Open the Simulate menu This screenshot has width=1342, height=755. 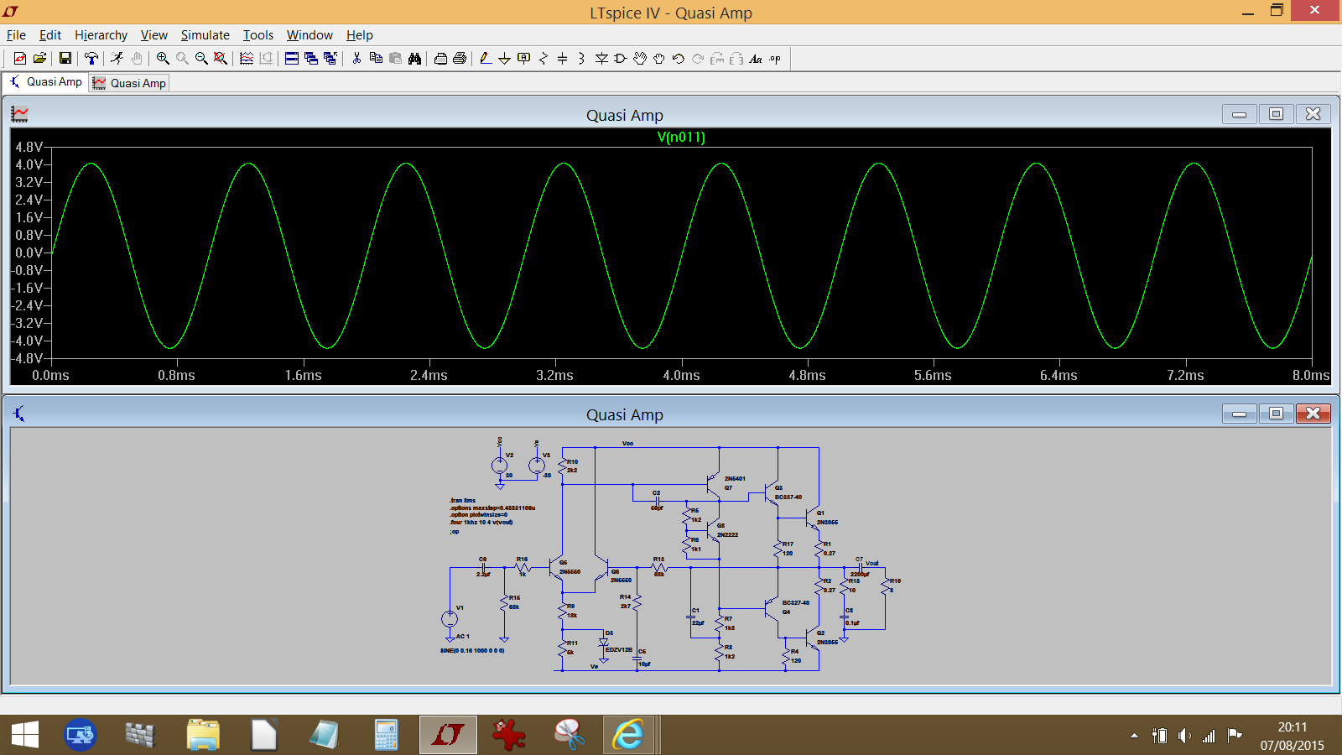pos(205,34)
